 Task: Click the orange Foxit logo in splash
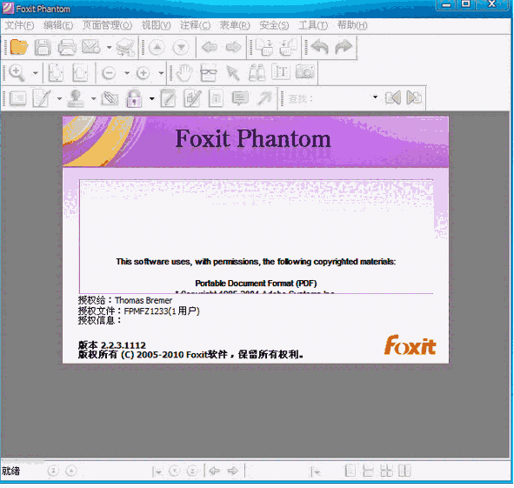pos(411,345)
